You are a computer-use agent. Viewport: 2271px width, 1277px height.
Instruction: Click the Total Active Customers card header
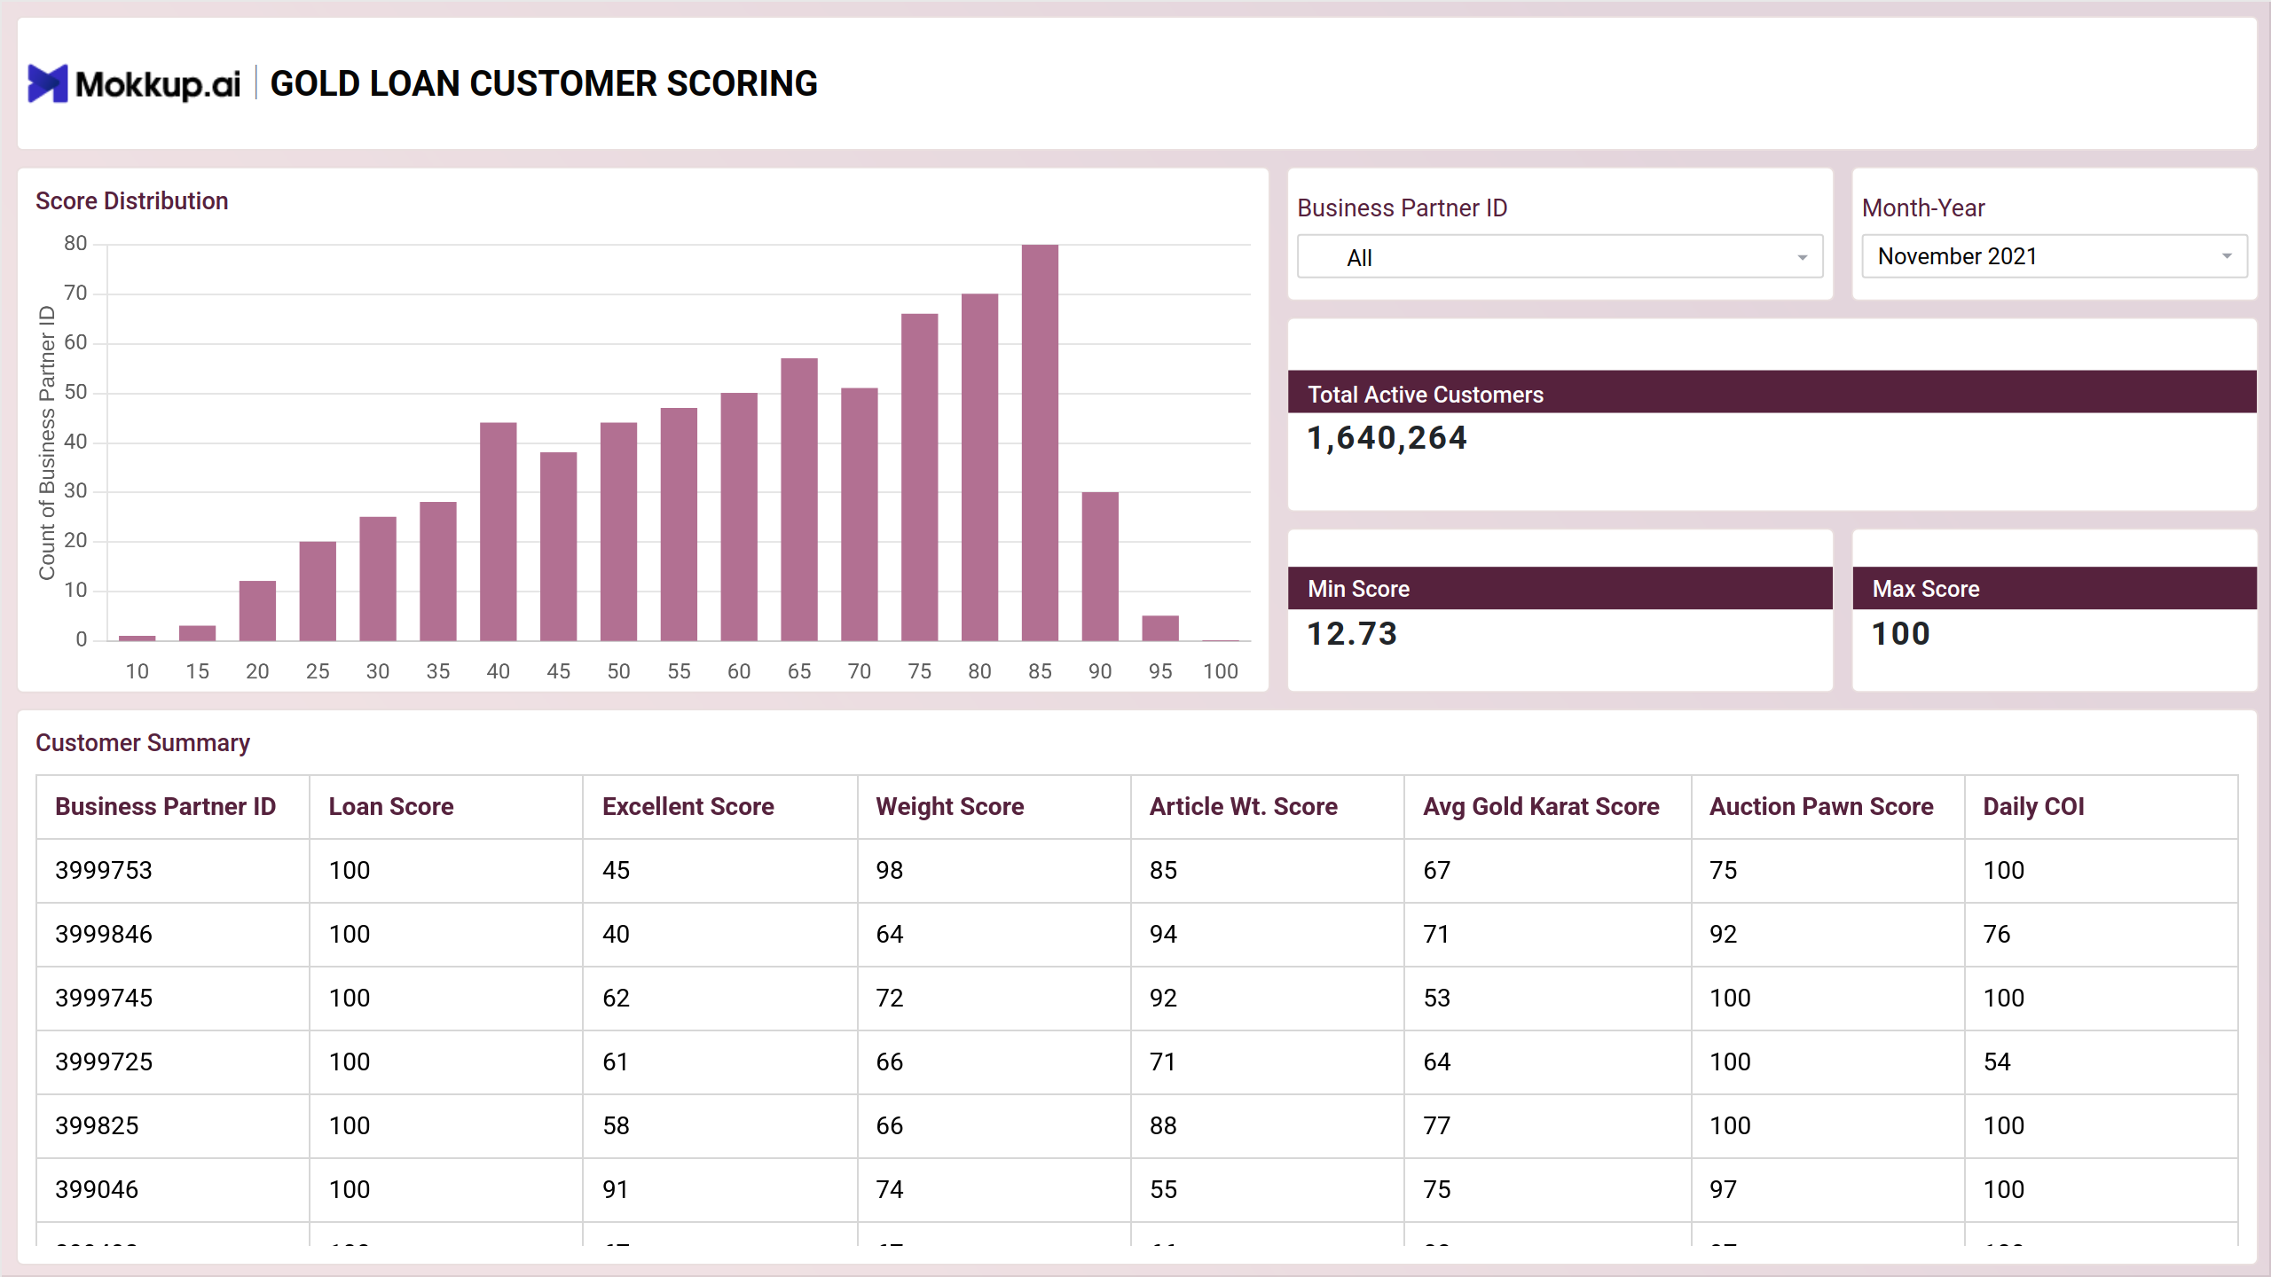[x=1772, y=392]
